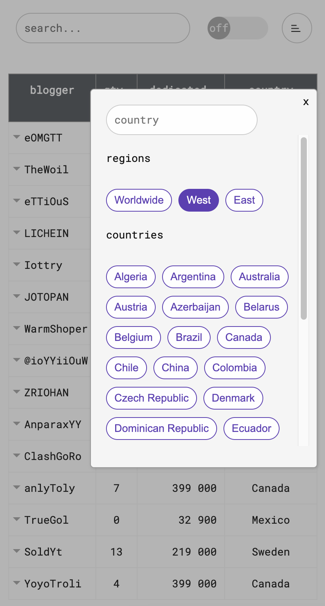Image resolution: width=325 pixels, height=606 pixels.
Task: Select the Ecuador chip
Action: tap(252, 429)
